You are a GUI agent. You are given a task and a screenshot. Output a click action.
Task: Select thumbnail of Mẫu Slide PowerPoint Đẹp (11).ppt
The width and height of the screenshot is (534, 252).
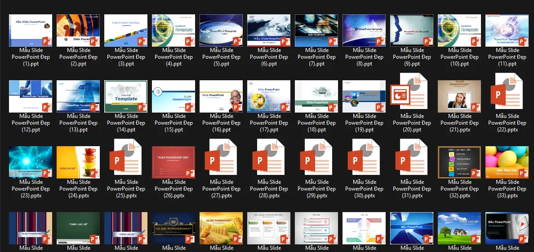pos(507,30)
